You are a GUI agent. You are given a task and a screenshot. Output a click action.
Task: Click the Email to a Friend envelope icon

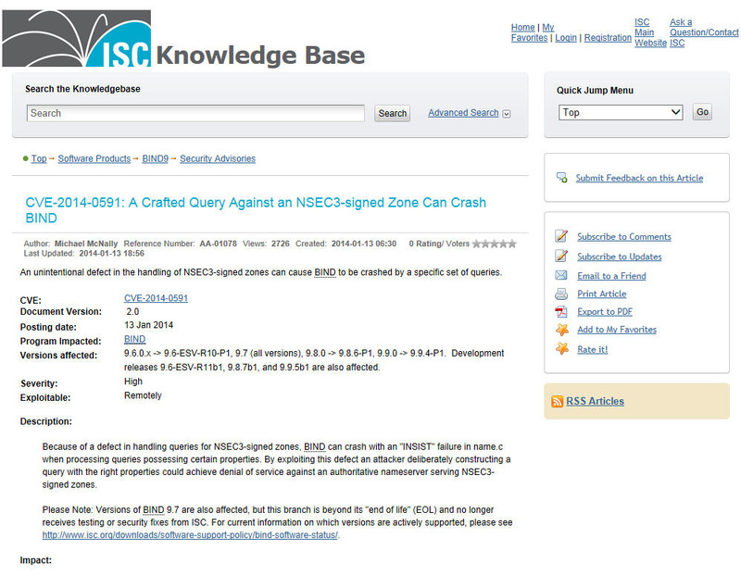coord(561,276)
